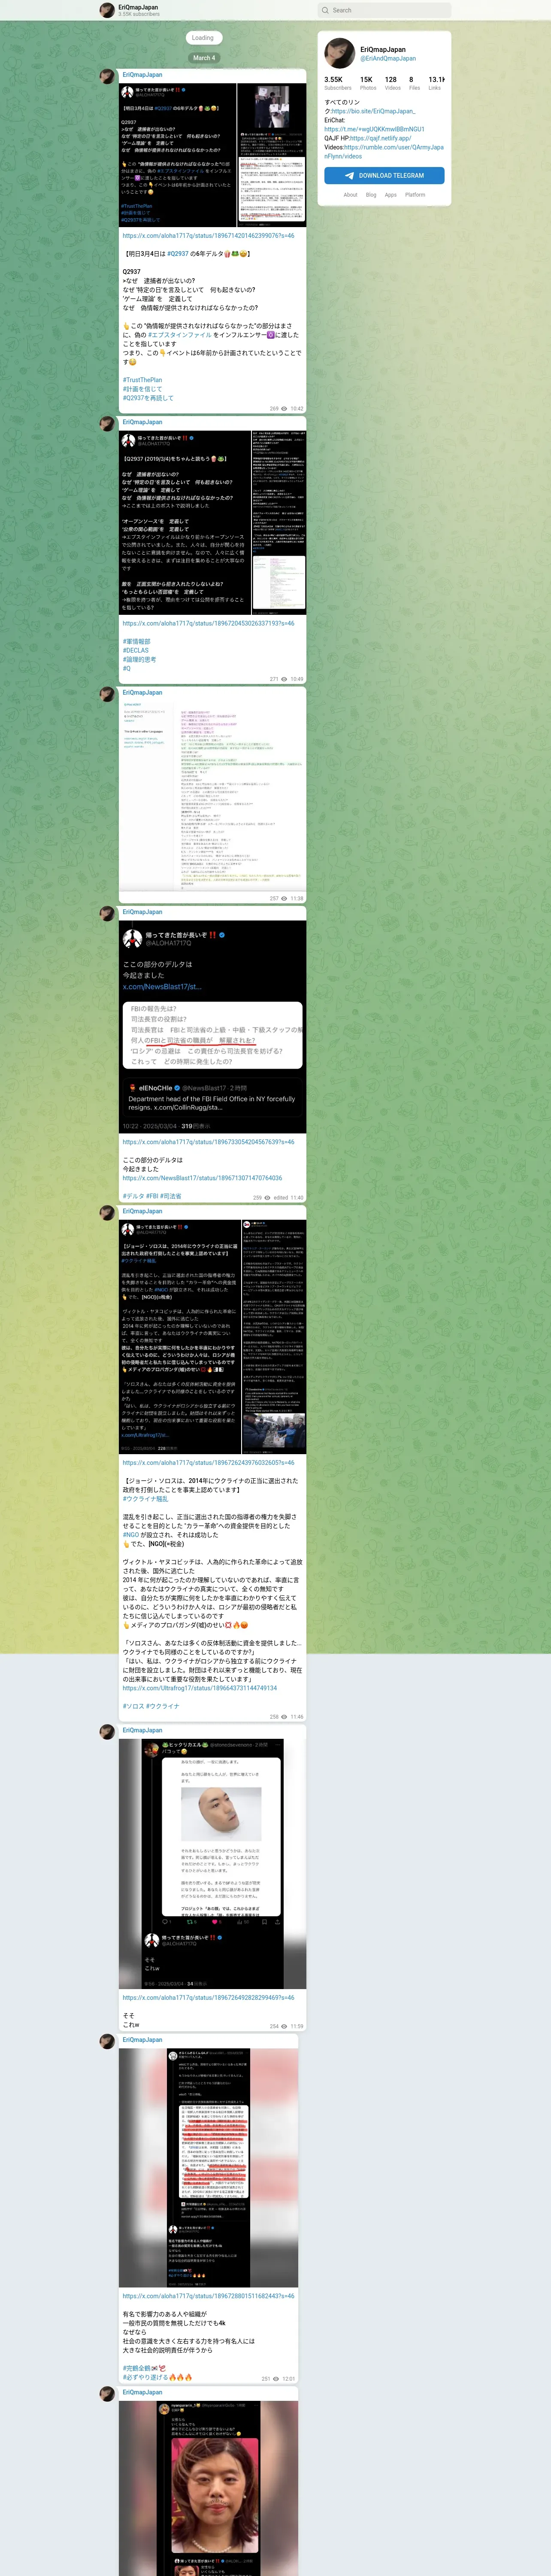Click the Download Telegram button
The height and width of the screenshot is (2576, 551).
pyautogui.click(x=384, y=175)
